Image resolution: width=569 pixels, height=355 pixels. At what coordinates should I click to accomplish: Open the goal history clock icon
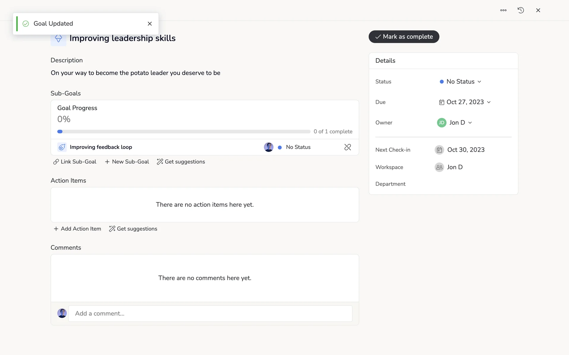[x=521, y=10]
